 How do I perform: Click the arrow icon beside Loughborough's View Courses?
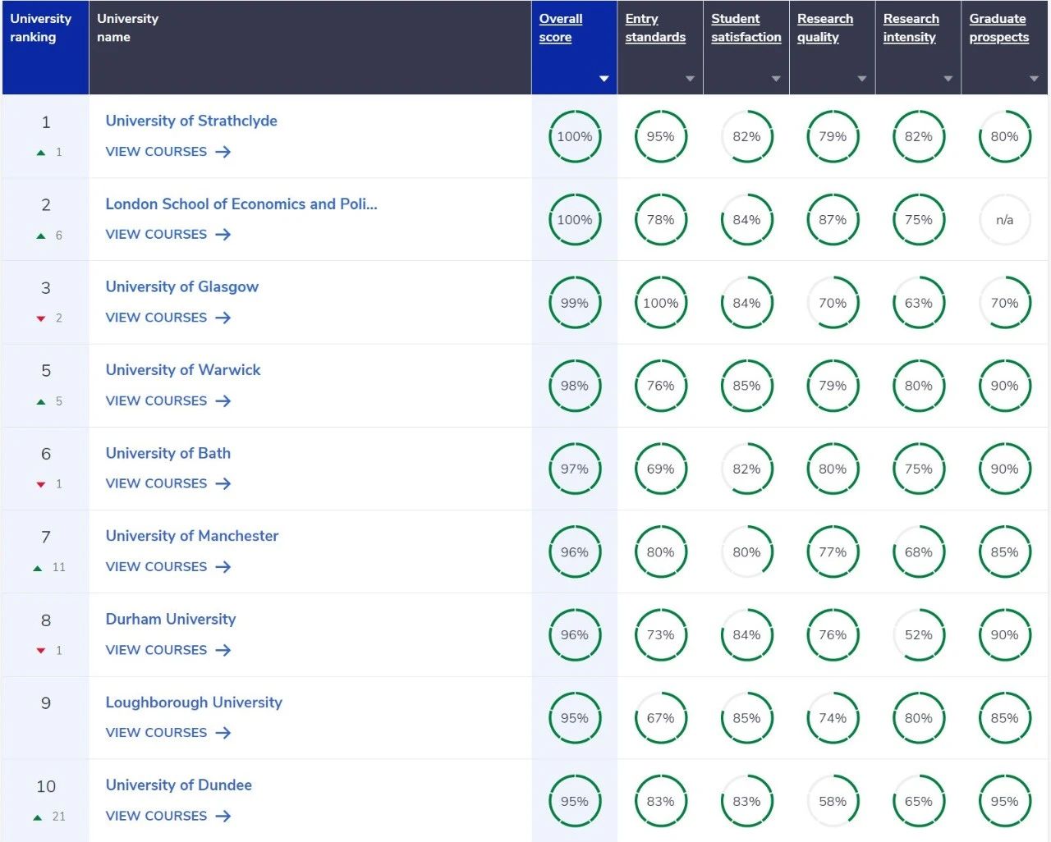pos(223,733)
